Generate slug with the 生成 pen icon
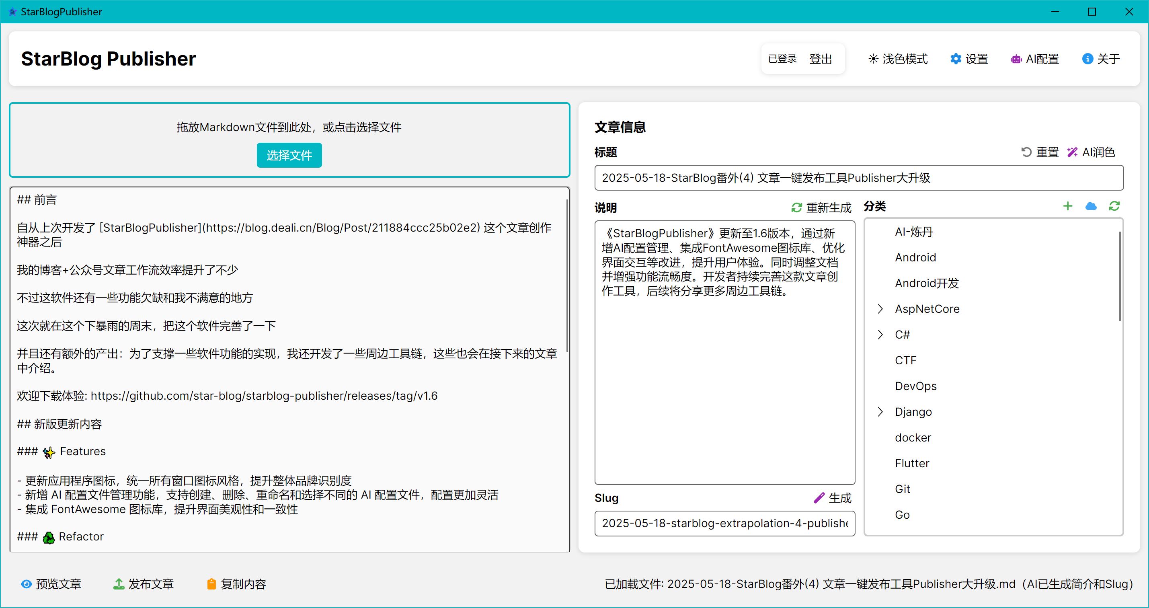Viewport: 1149px width, 608px height. (x=832, y=498)
